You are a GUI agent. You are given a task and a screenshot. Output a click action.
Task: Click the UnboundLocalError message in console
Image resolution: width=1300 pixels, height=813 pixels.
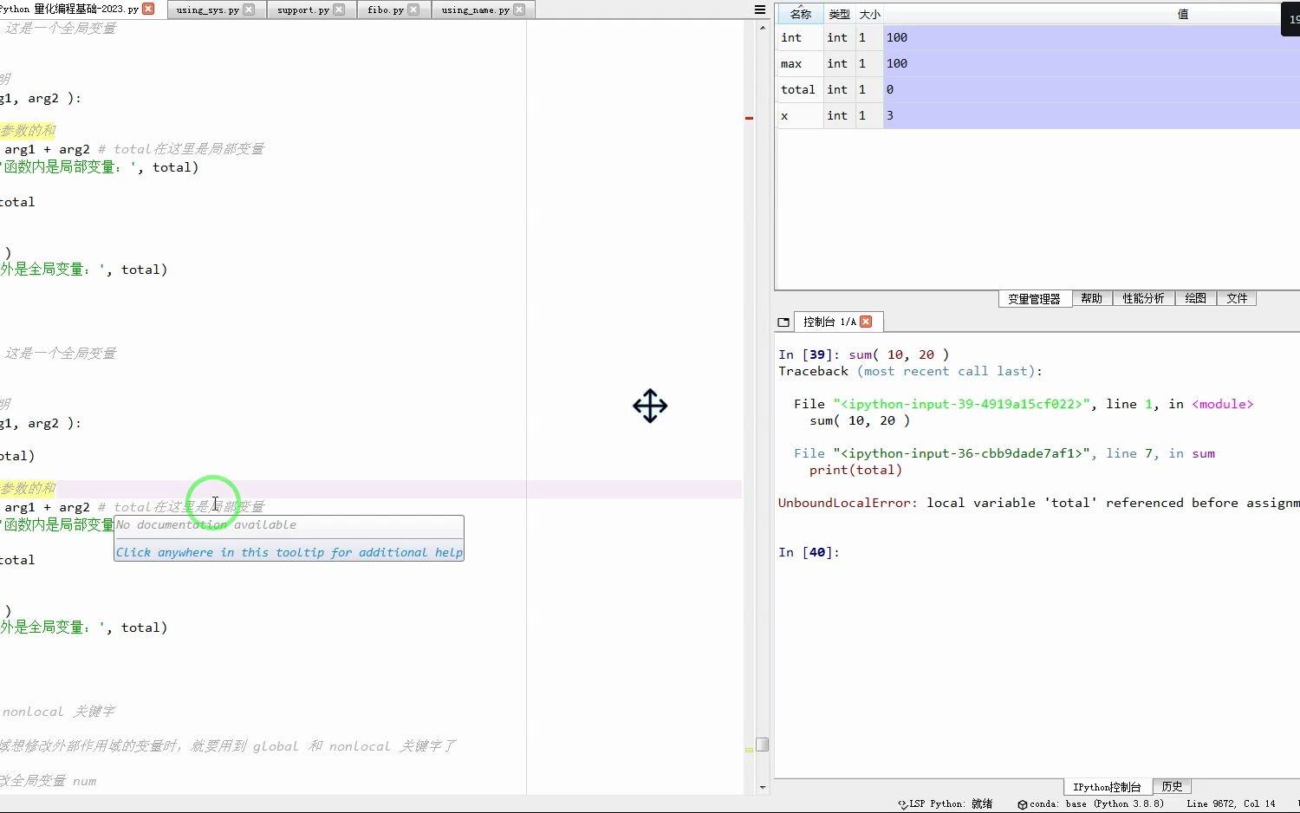pos(1038,503)
